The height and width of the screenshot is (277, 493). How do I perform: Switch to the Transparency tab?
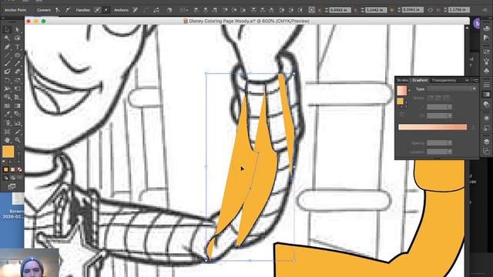tap(444, 80)
